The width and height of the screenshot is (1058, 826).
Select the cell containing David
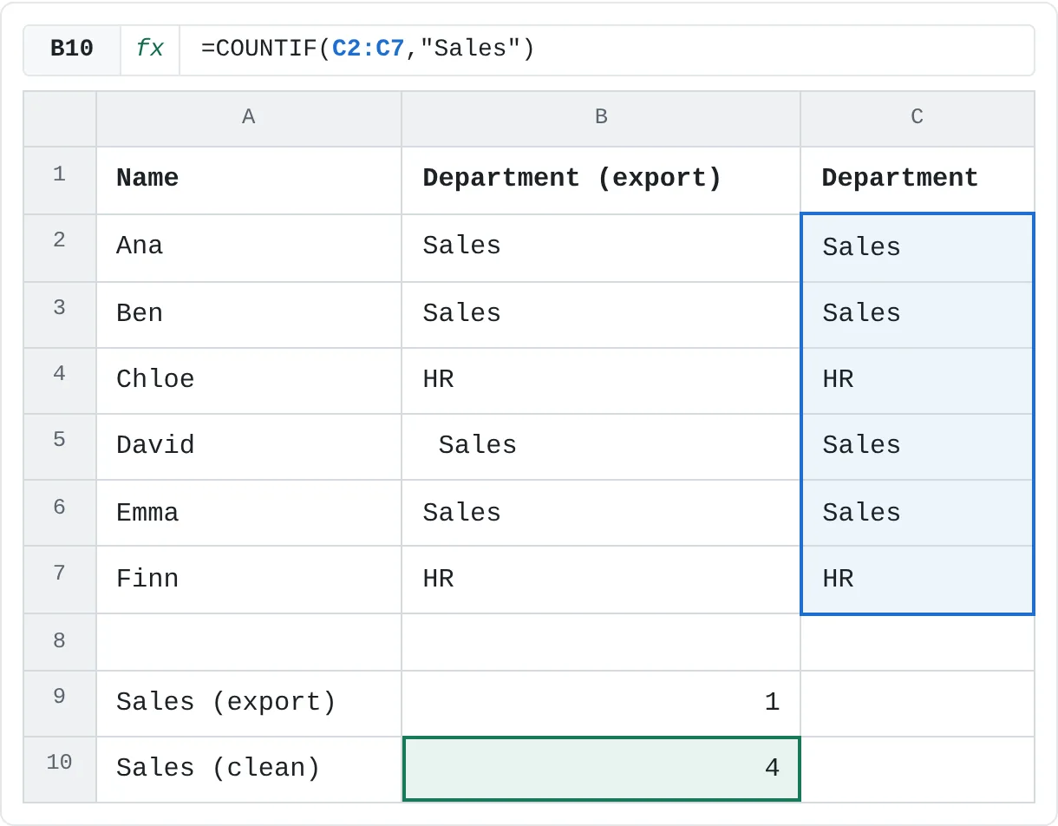pyautogui.click(x=249, y=446)
